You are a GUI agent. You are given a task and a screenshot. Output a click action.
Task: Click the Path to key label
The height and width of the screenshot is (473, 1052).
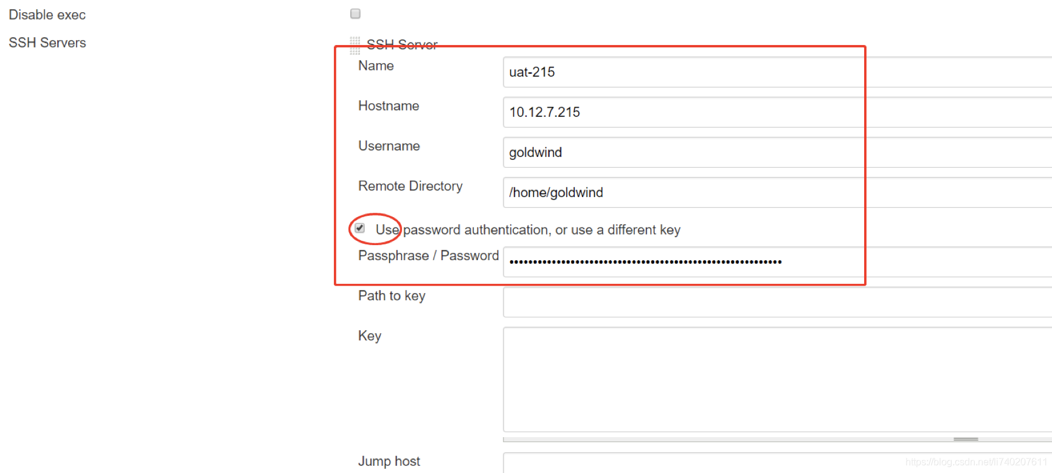click(392, 295)
